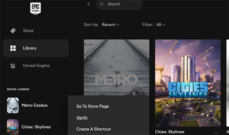Open the three-dots menu for Cities: Skylines
Screen dimensions: 229x135
coord(216,133)
